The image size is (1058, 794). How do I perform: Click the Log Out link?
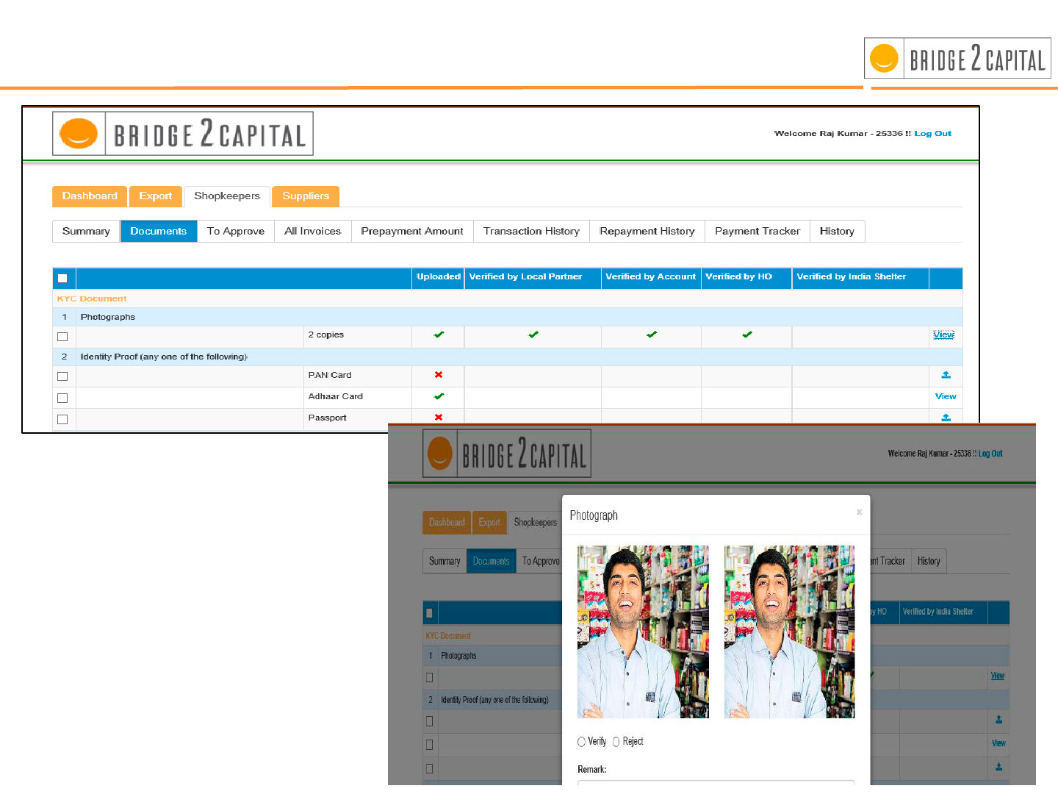pos(932,134)
